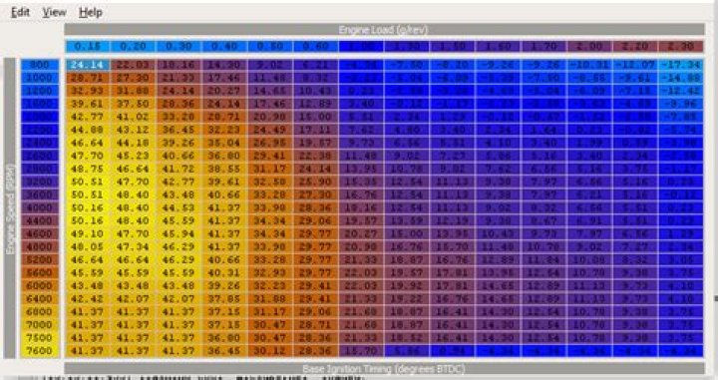Click the 27.30 cell in the 1000 row
This screenshot has height=380, width=718.
click(x=133, y=78)
